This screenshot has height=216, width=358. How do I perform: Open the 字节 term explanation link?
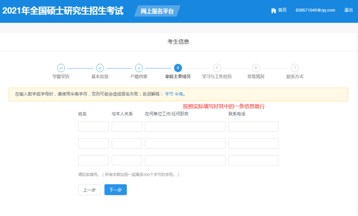(169, 94)
